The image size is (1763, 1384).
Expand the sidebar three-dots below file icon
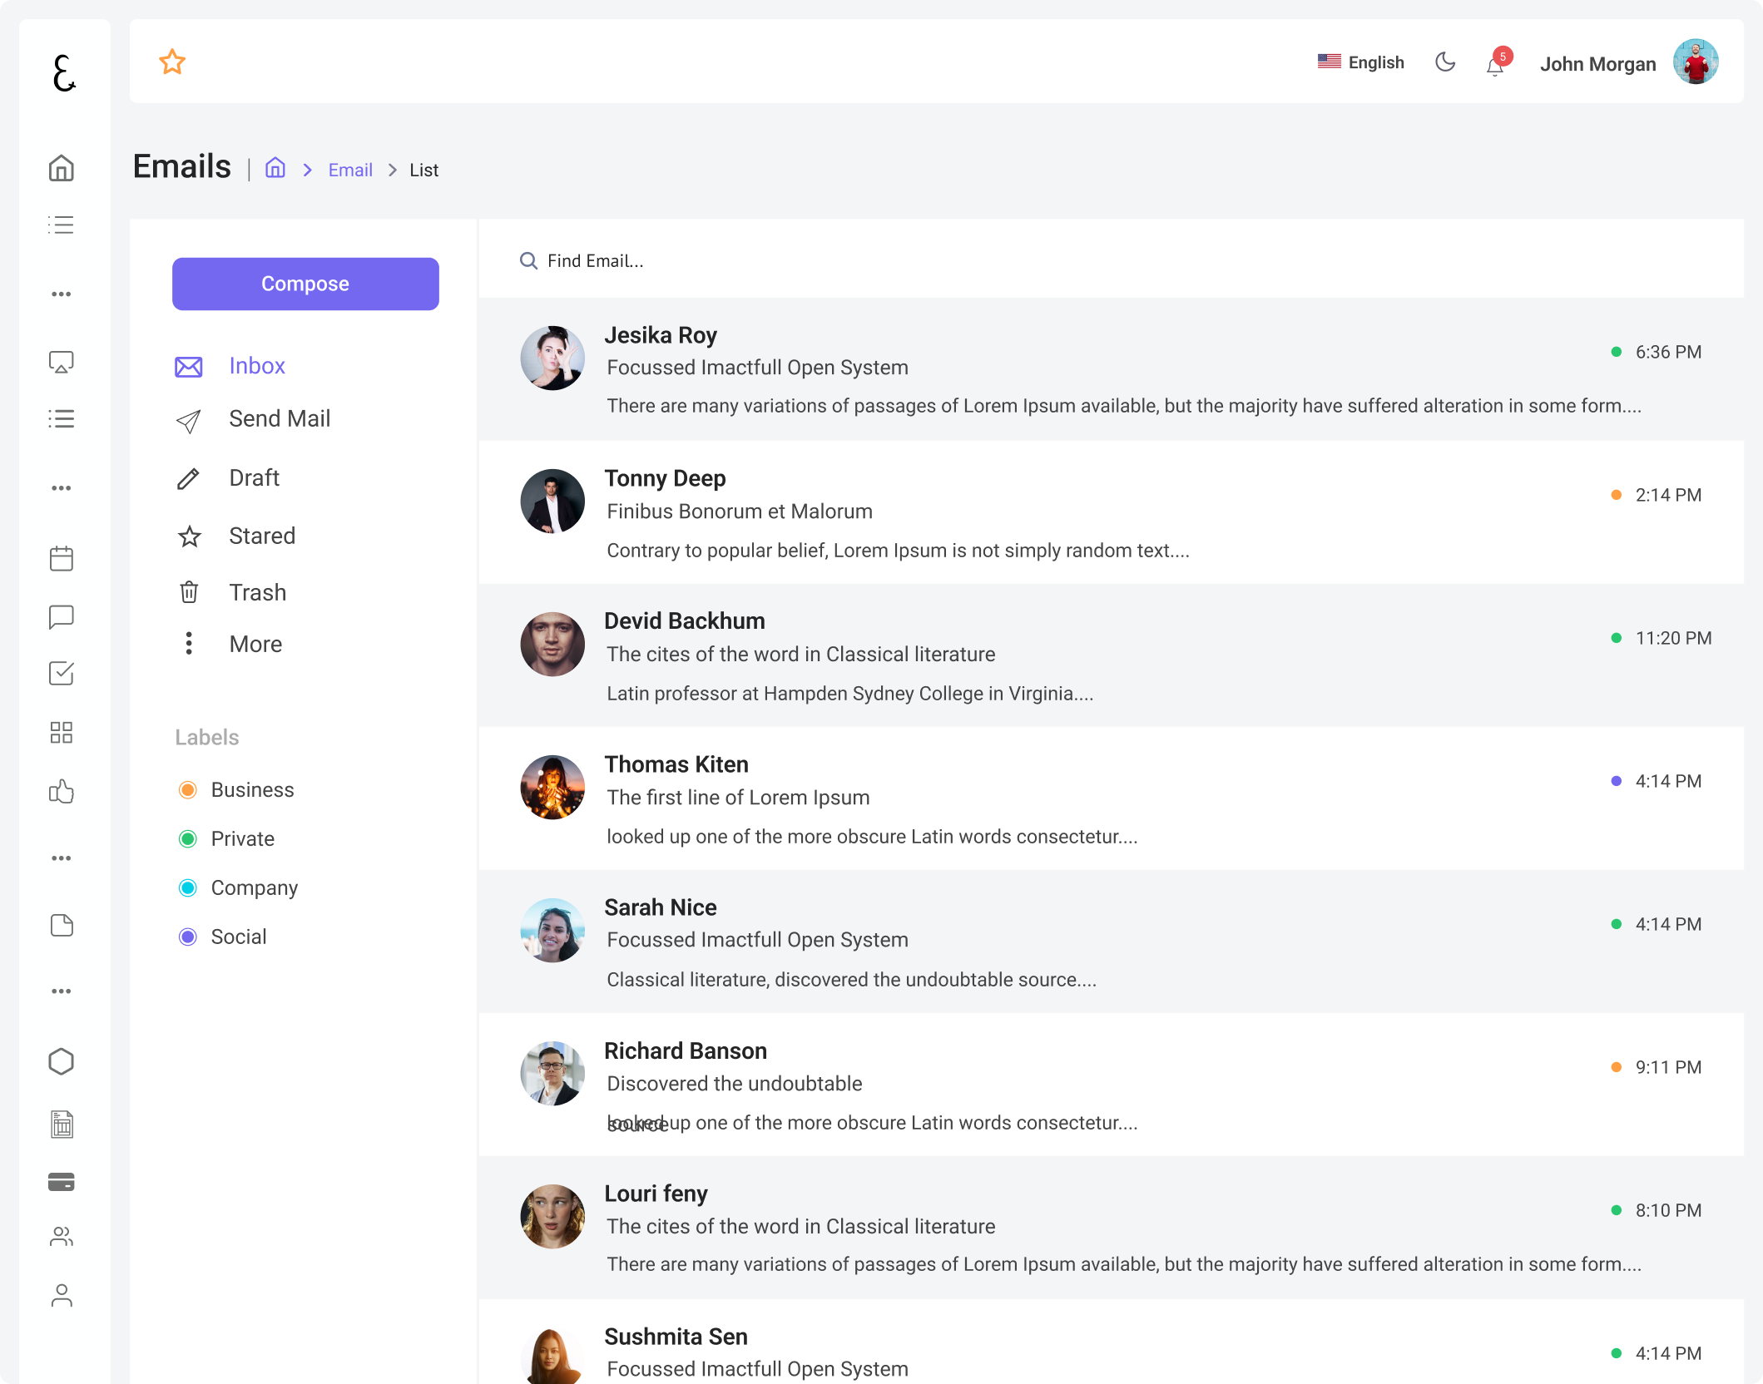[x=62, y=991]
